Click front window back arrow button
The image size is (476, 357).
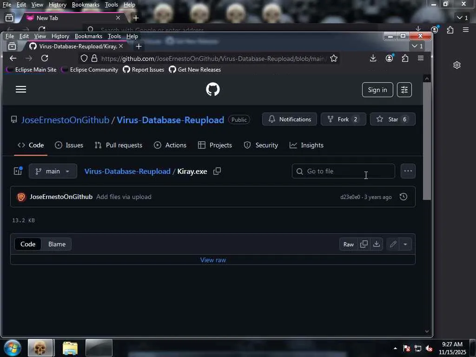click(x=13, y=58)
